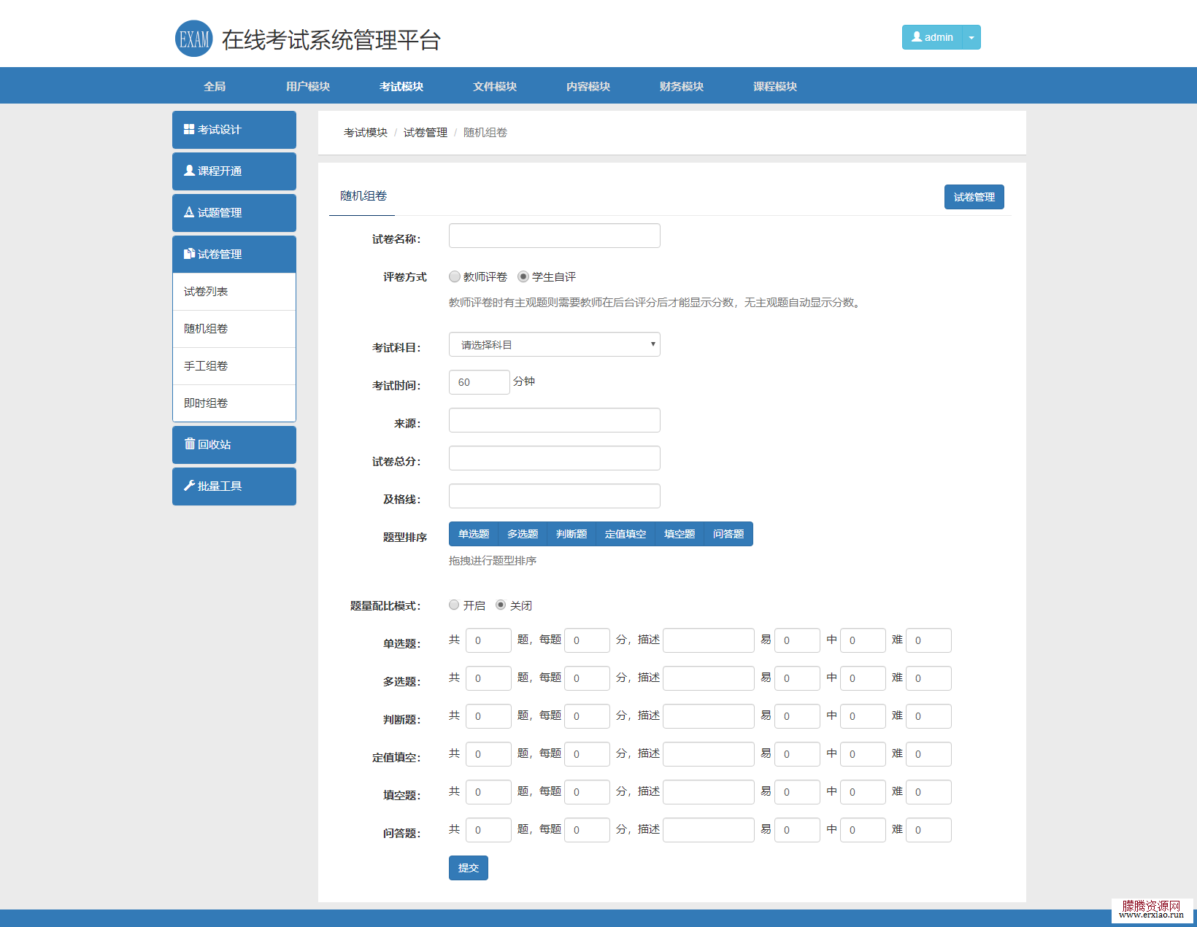
Task: Expand the 试题管理 sidebar section
Action: 234,213
